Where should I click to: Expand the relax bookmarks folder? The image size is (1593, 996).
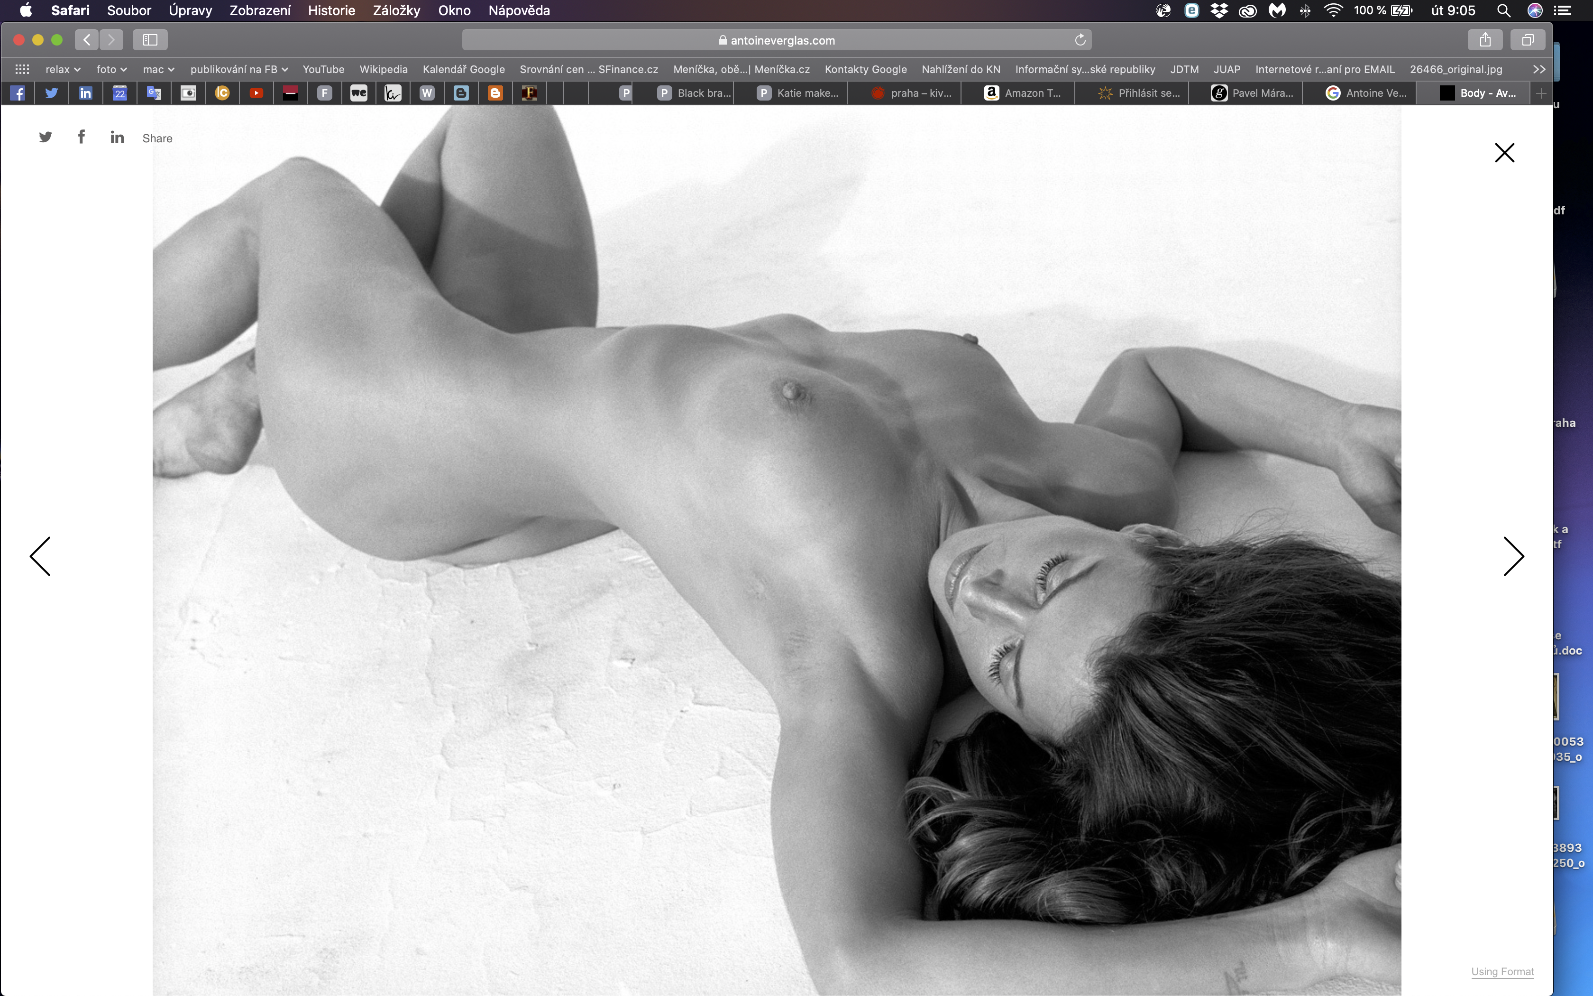63,69
